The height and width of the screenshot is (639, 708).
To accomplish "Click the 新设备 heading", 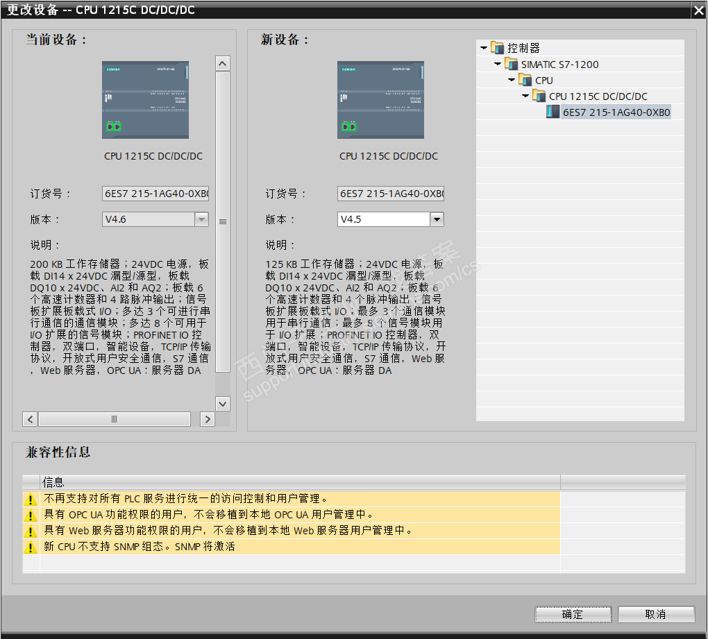I will (x=285, y=40).
